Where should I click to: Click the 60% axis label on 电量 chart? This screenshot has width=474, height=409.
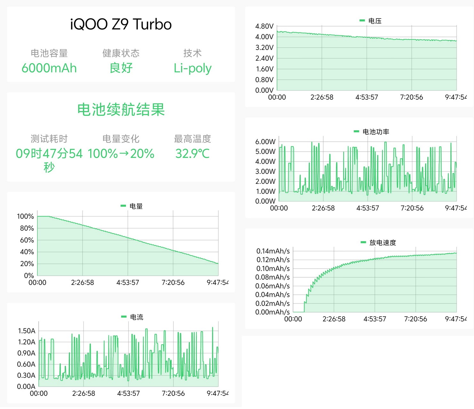tap(27, 240)
